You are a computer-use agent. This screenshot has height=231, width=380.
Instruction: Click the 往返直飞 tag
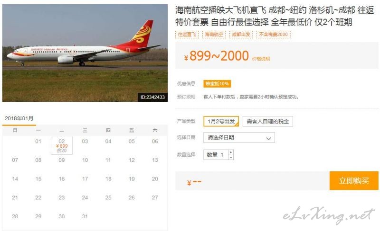click(187, 35)
